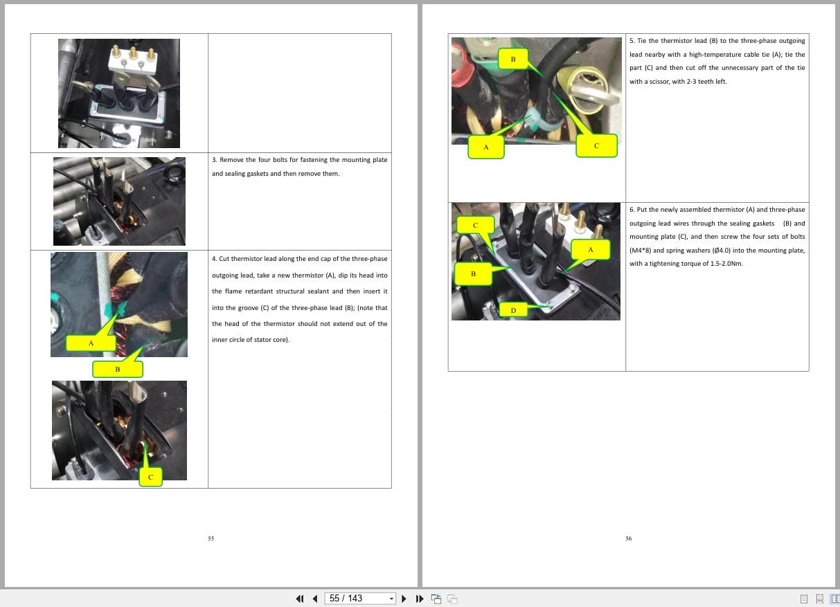840x607 pixels.
Task: Switch to single page view
Action: [x=804, y=599]
